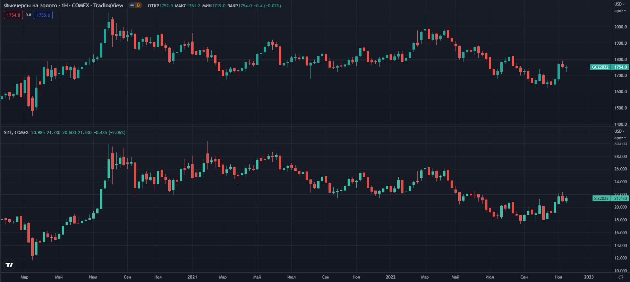Screen dimensions: 630x282
Task: Click the first Июл label on time axis
Action: pos(93,277)
